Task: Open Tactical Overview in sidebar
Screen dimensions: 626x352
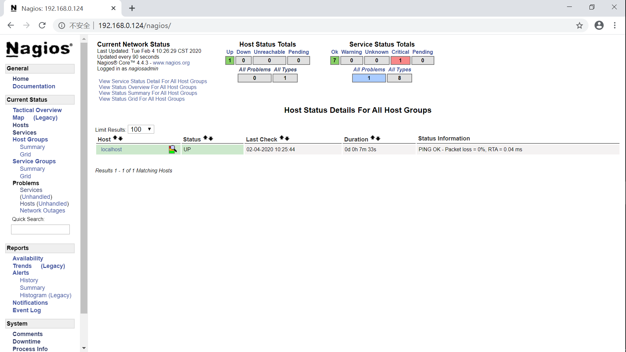Action: click(37, 110)
